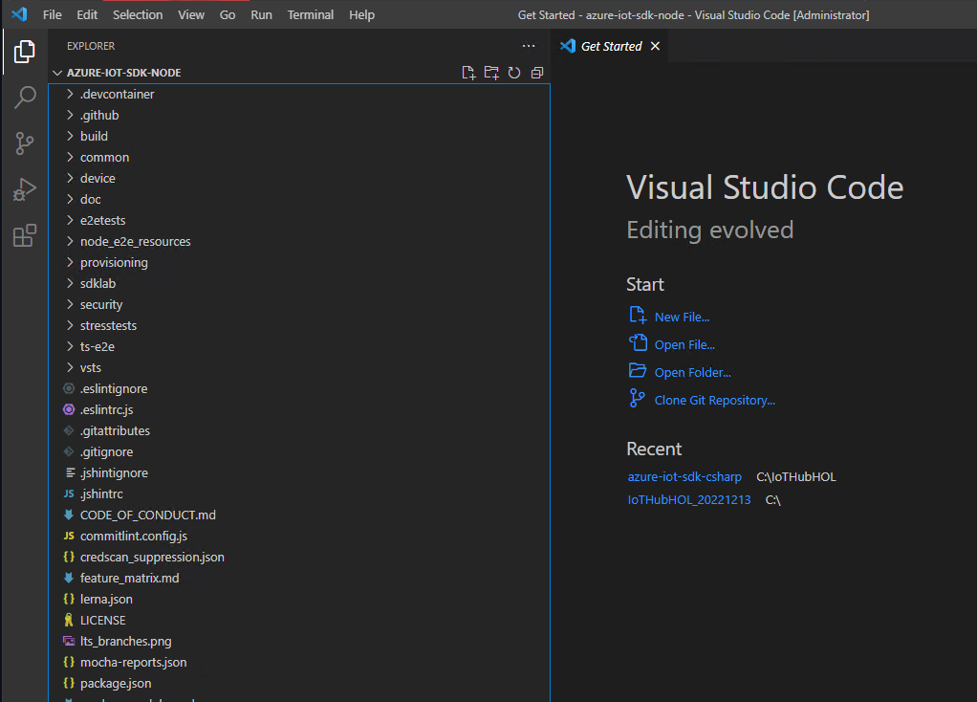Expand the vsts folder

click(x=70, y=368)
